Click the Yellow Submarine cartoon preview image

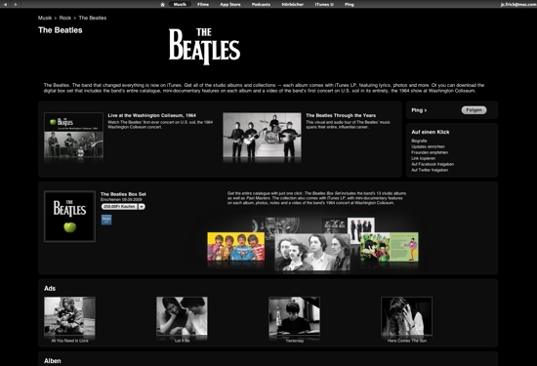[390, 247]
